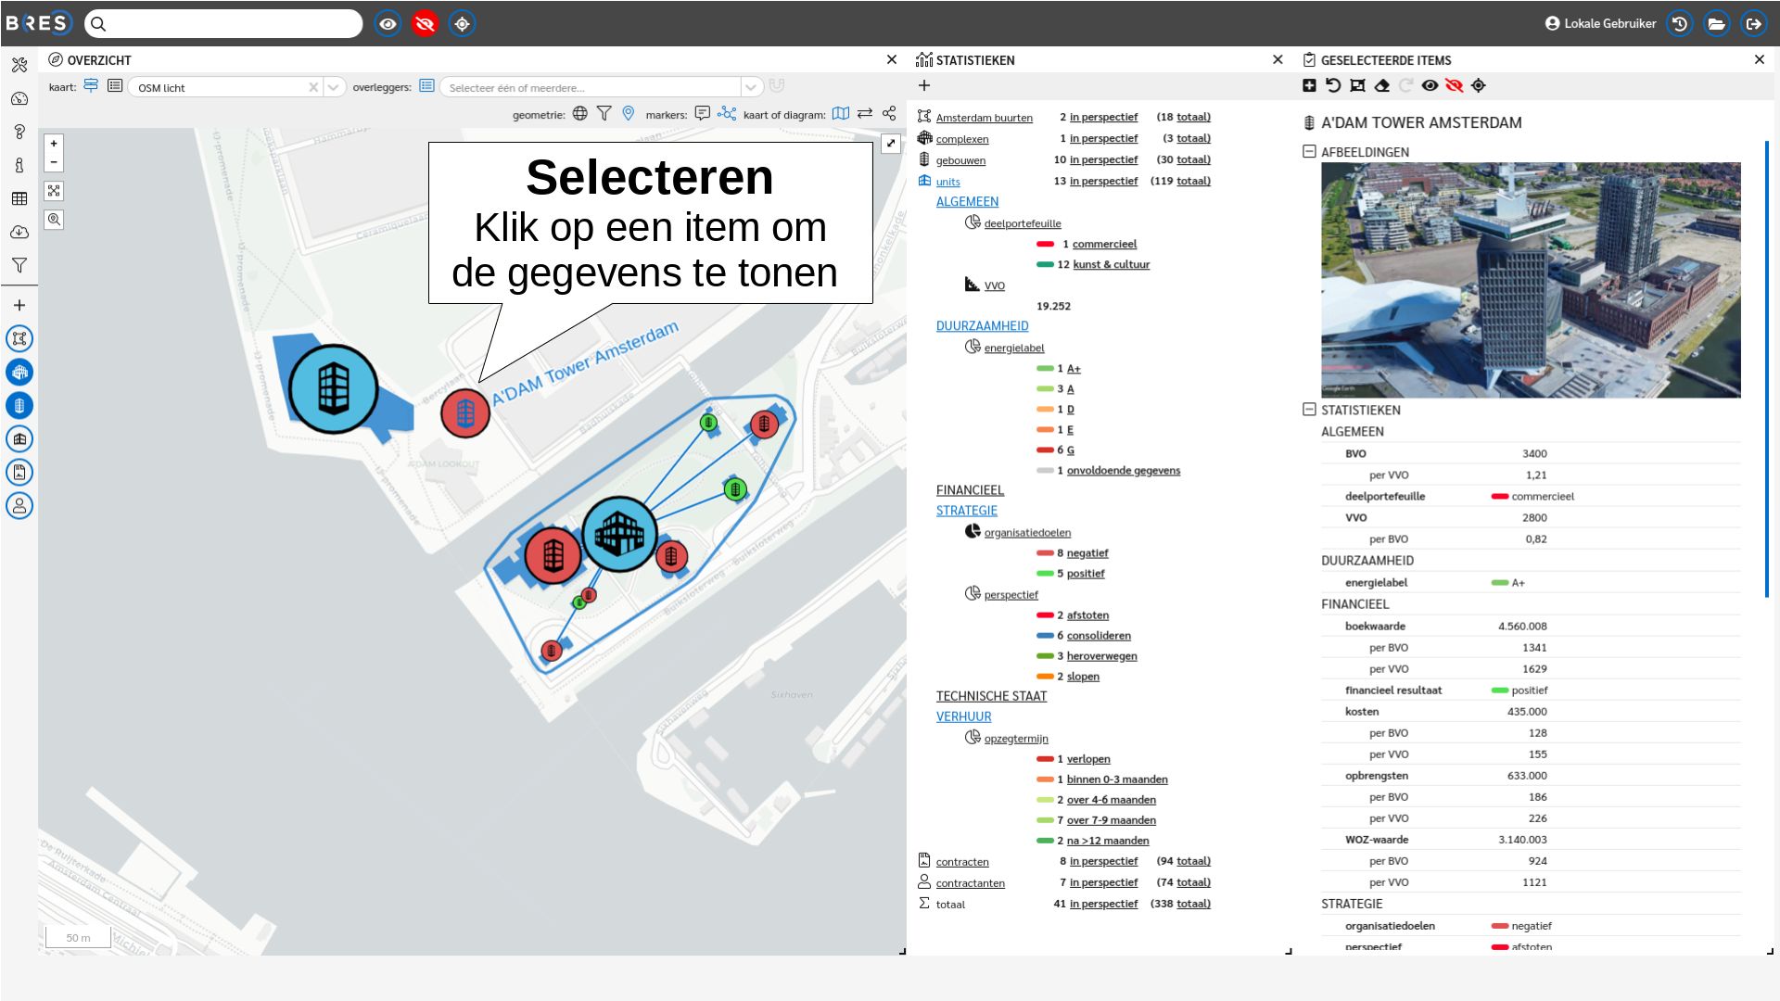Click the plus icon in left sidebar
Viewport: 1780px width, 1001px height.
pos(19,305)
